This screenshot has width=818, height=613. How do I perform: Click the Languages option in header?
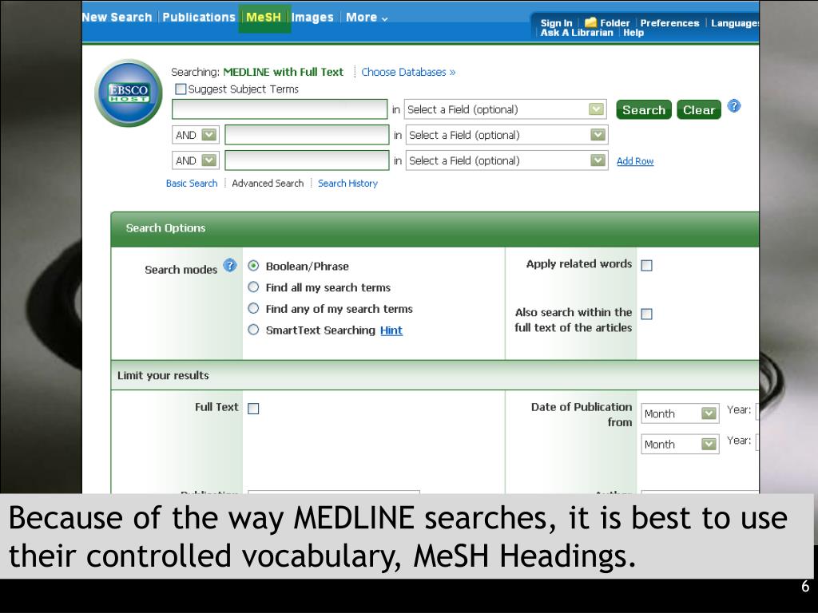point(735,23)
